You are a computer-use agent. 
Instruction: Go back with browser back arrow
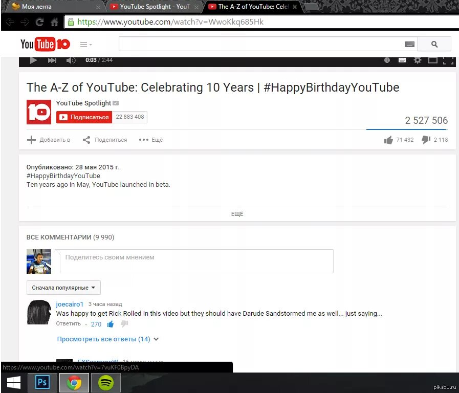point(10,22)
